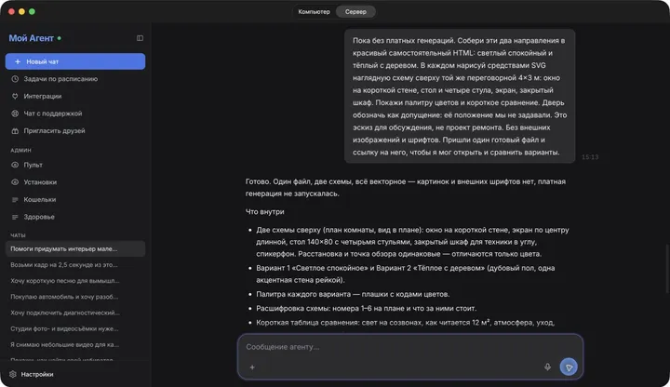670x387 pixels.
Task: Send the message with the round send button
Action: (569, 367)
